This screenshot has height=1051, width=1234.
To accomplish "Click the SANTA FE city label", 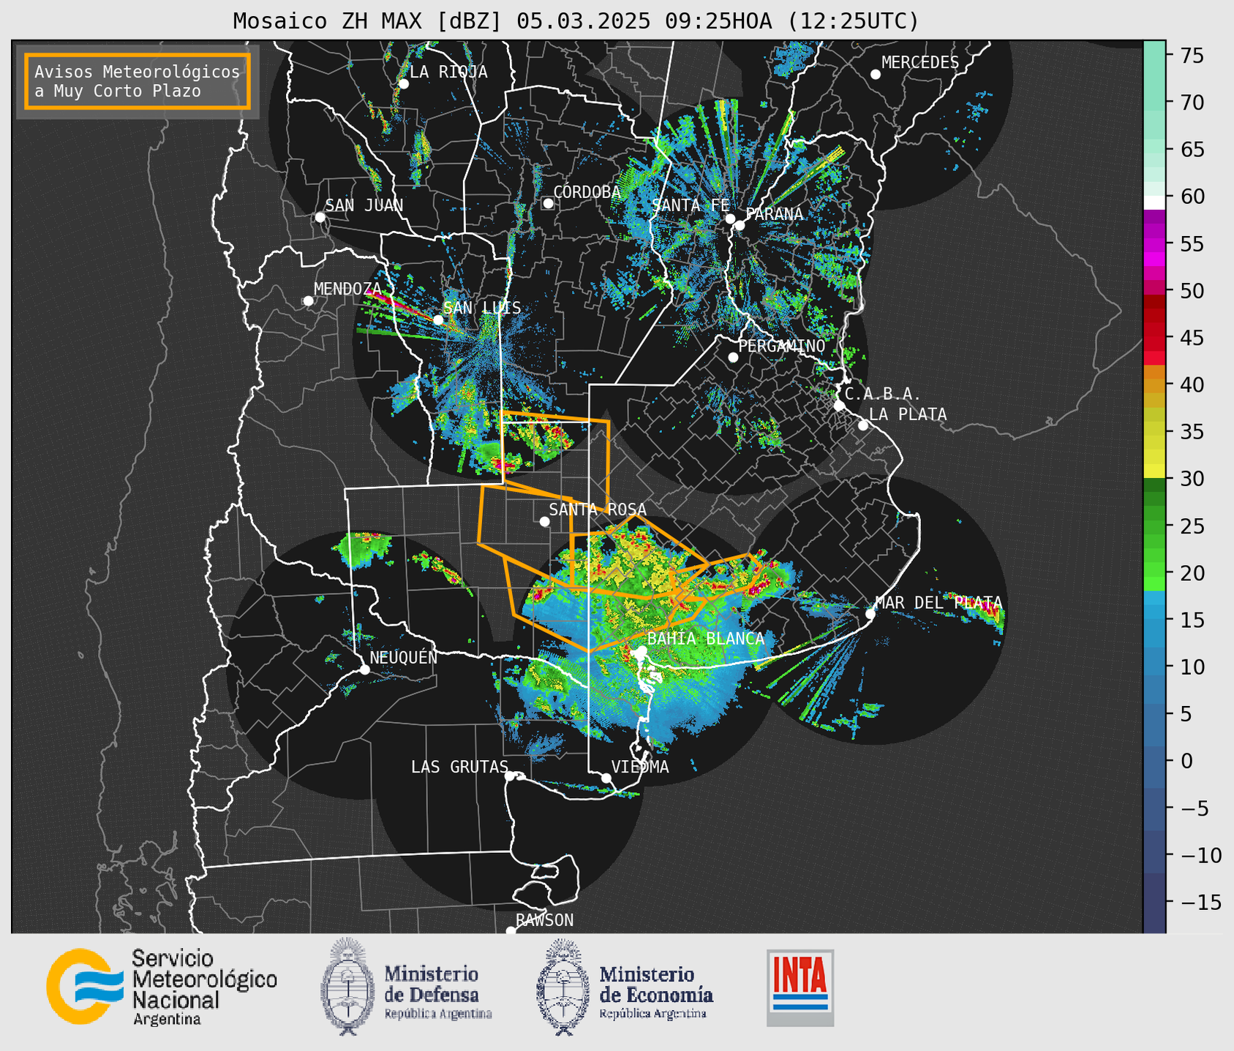I will (x=691, y=205).
